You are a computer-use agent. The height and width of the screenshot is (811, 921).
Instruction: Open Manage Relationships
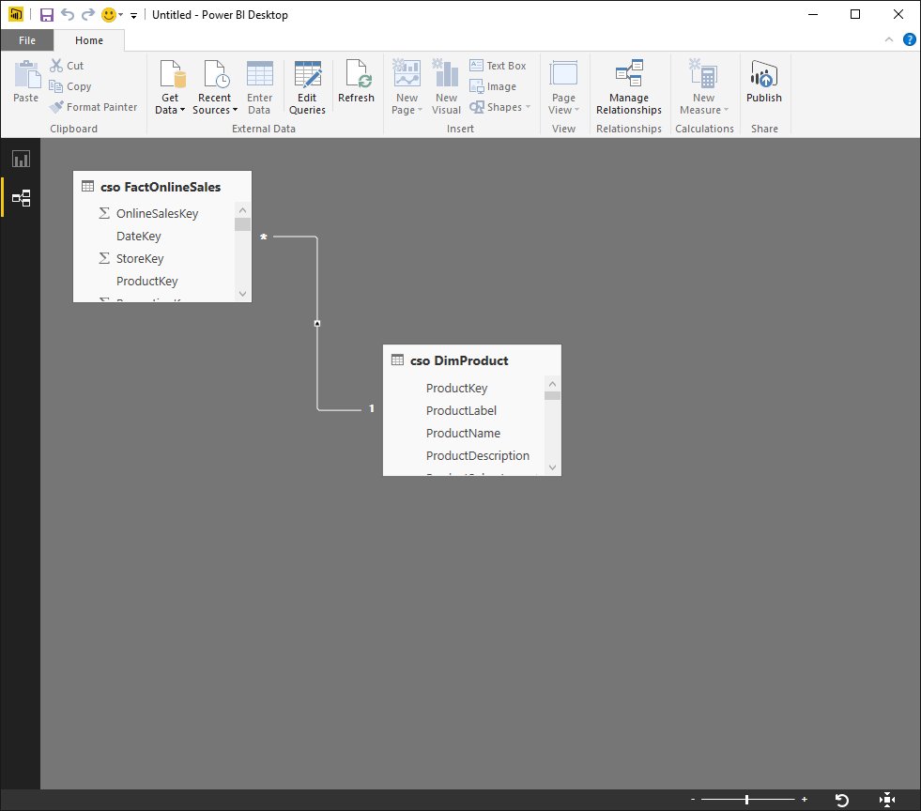[628, 85]
